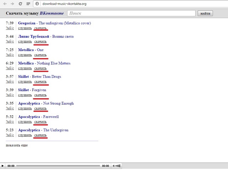This screenshot has height=177, width=228.
Task: Listen to Apocalyptica Not Strong Enough
Action: tap(25, 109)
